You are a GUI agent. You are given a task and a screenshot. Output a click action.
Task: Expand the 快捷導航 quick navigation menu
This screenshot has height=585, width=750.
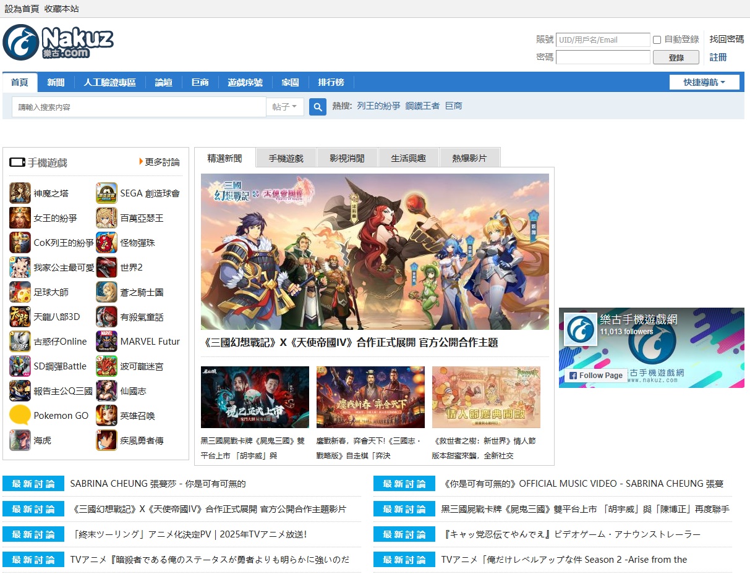[704, 82]
